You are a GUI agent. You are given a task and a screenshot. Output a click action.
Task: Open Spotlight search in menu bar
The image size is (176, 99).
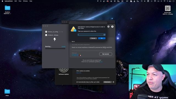[167, 1]
